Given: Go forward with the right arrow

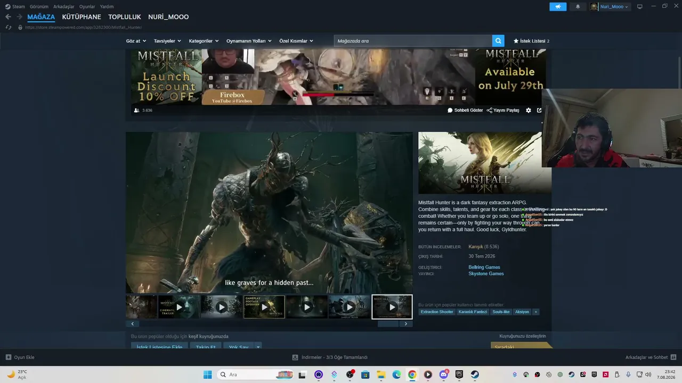Looking at the screenshot, I should pyautogui.click(x=19, y=17).
